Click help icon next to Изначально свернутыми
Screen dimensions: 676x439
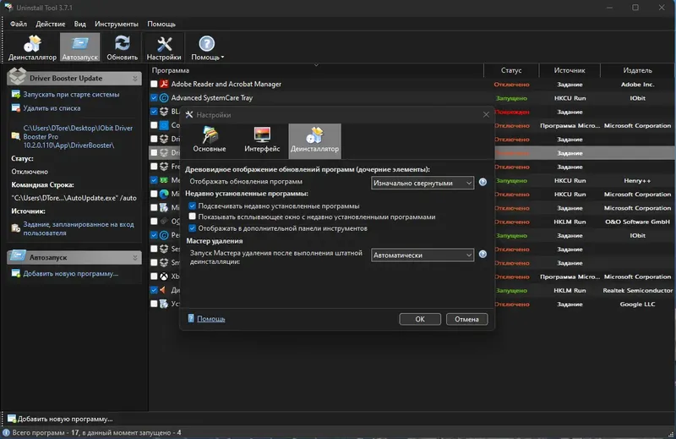click(482, 182)
